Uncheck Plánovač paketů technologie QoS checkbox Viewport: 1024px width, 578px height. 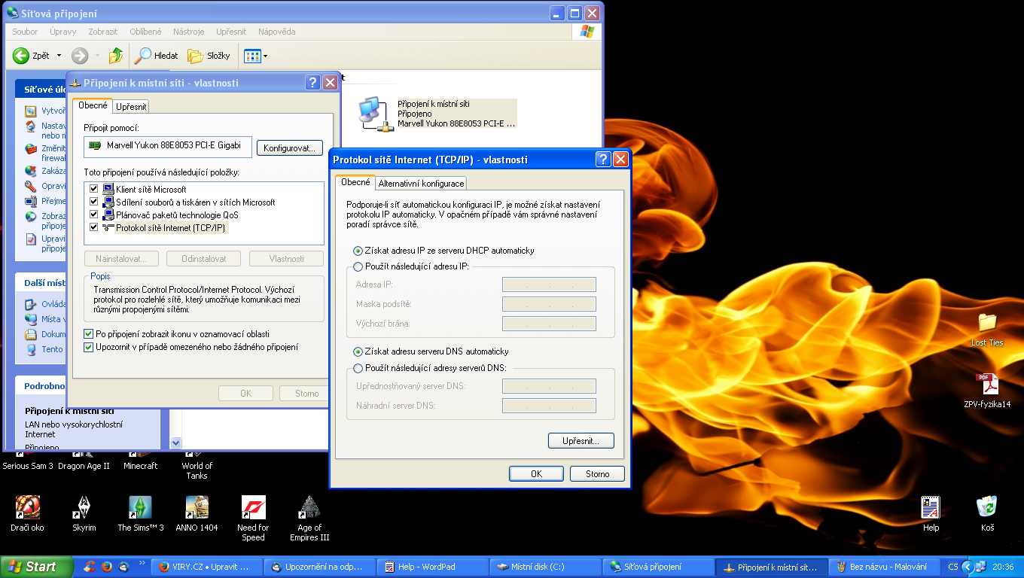click(x=94, y=214)
